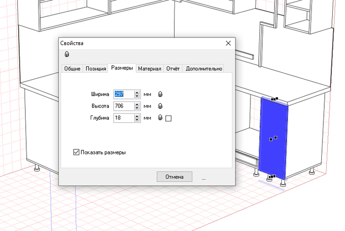This screenshot has width=345, height=231.
Task: Increase Глубина with the spinner up arrow
Action: coord(137,116)
